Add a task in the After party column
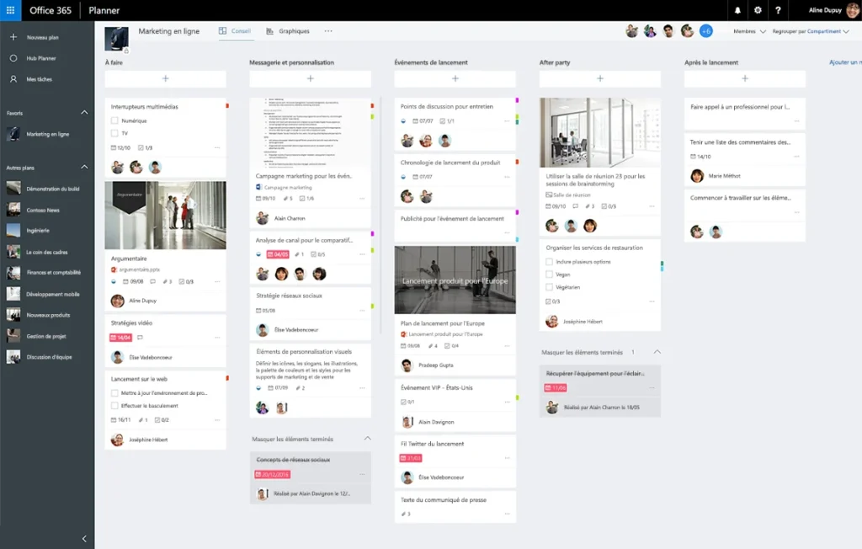The image size is (862, 549). click(x=599, y=78)
